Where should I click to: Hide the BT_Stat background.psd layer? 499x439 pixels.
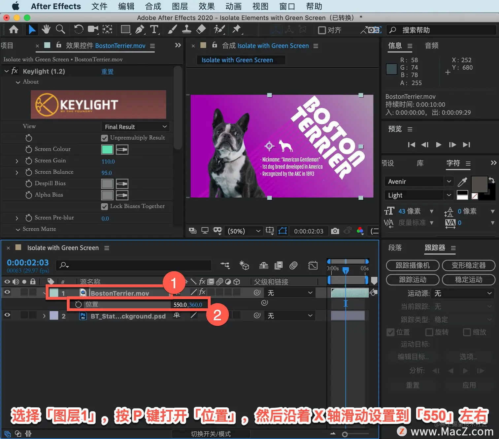[7, 315]
